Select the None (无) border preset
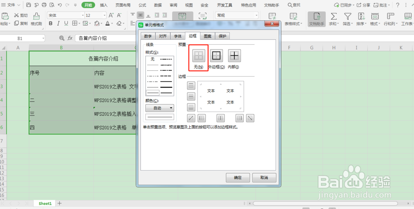This screenshot has height=209, width=414. click(198, 56)
